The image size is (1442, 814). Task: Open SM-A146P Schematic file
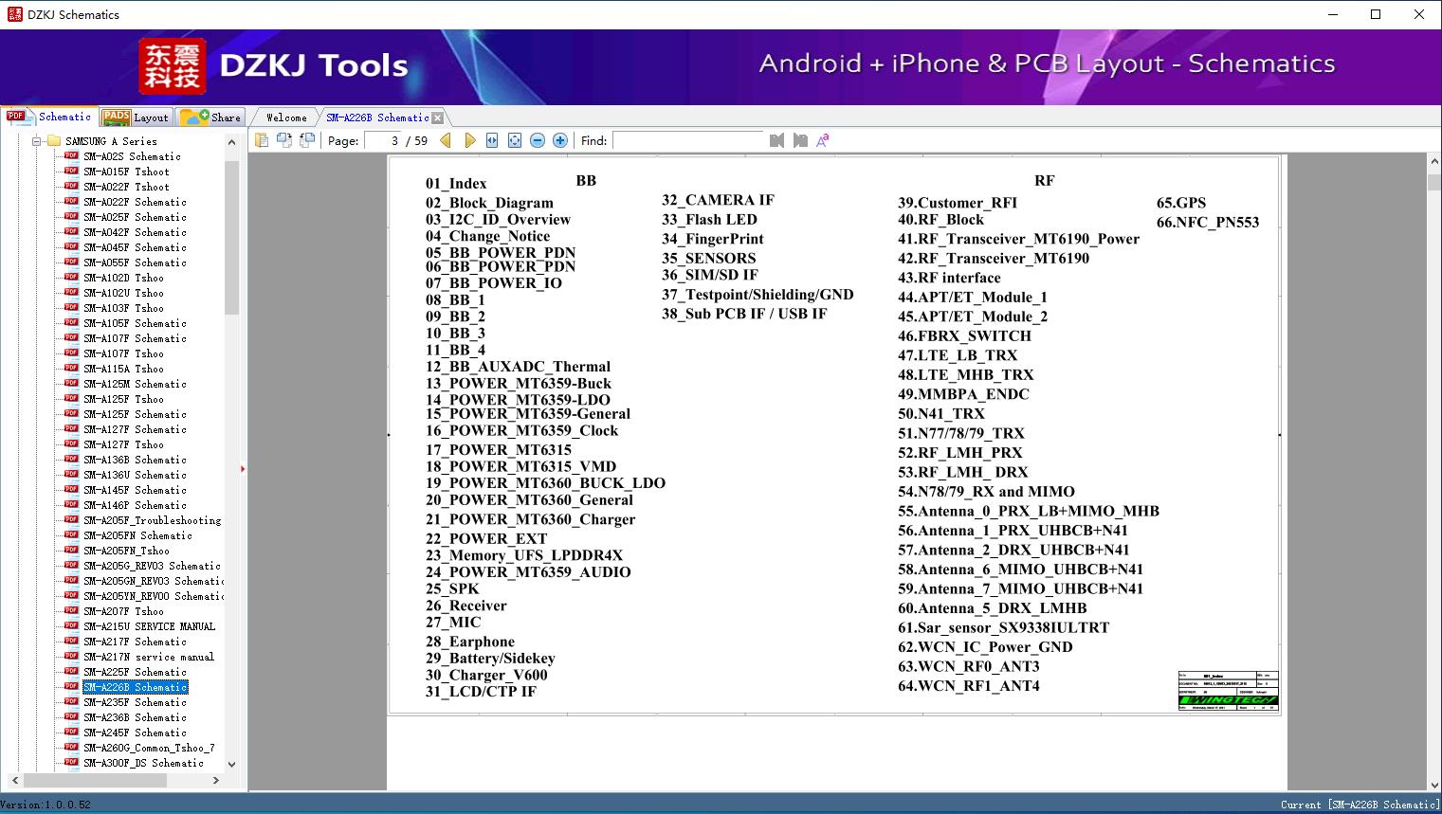pyautogui.click(x=135, y=505)
